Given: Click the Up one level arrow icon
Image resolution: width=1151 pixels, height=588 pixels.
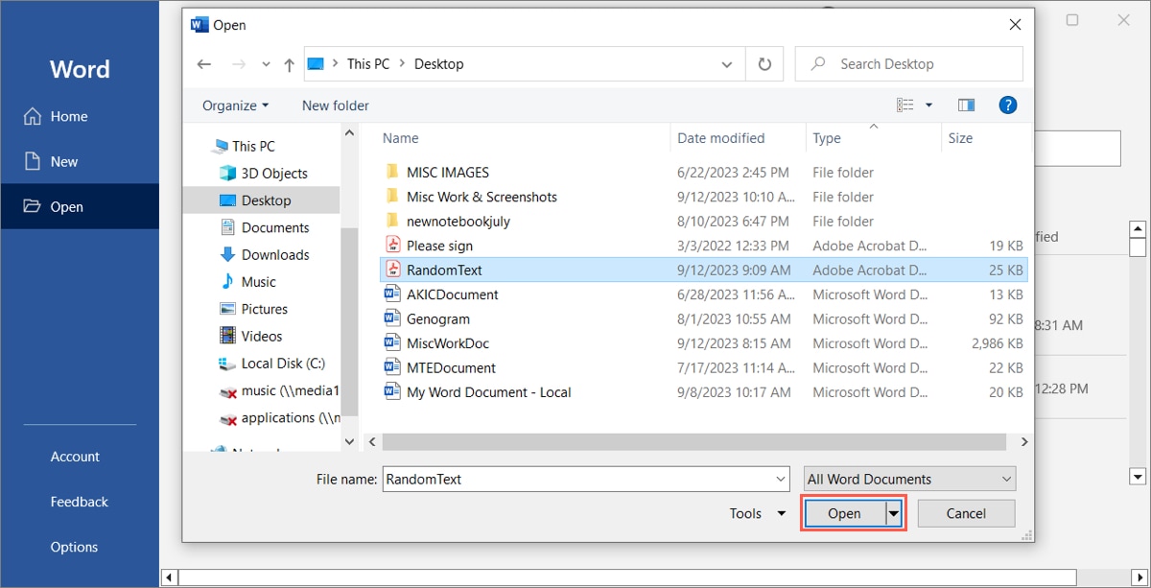Looking at the screenshot, I should pyautogui.click(x=289, y=63).
